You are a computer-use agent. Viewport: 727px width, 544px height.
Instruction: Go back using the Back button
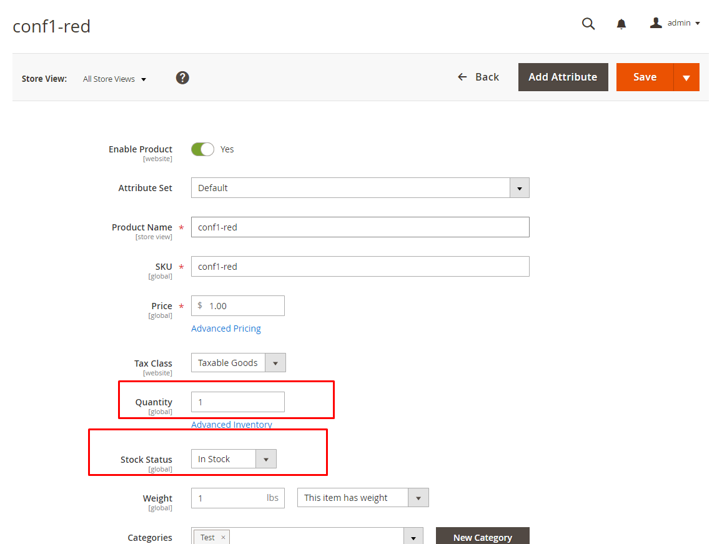click(478, 77)
